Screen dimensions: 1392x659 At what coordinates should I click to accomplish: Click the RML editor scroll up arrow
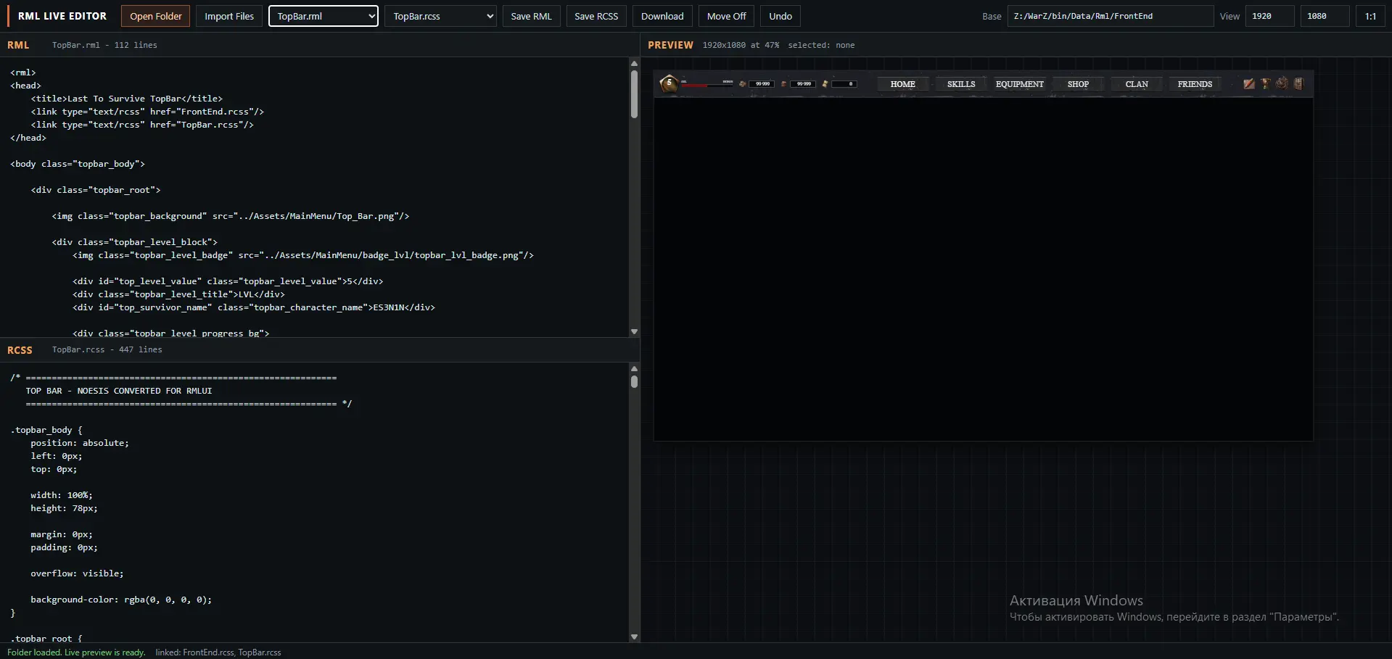coord(634,64)
